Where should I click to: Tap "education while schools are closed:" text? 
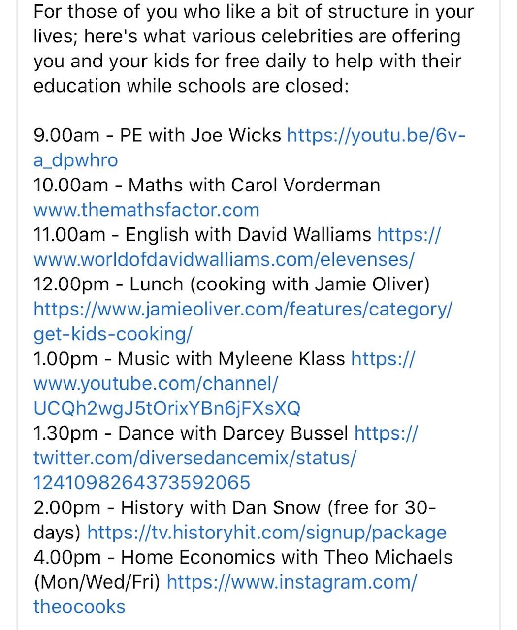coord(191,86)
